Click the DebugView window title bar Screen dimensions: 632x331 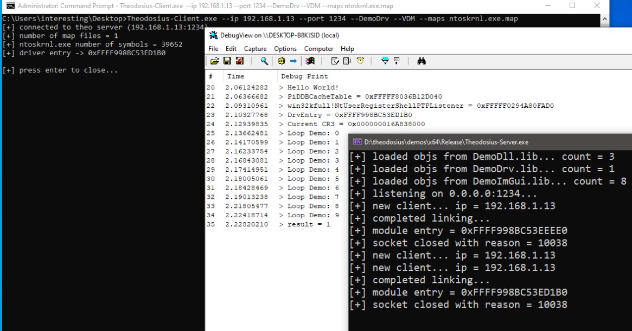[x=419, y=35]
